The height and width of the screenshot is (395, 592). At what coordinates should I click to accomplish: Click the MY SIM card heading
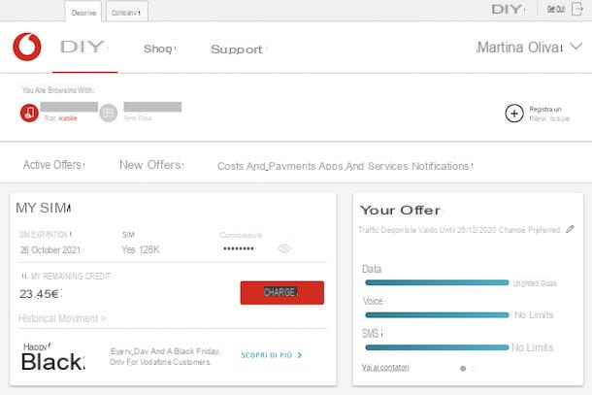point(43,208)
